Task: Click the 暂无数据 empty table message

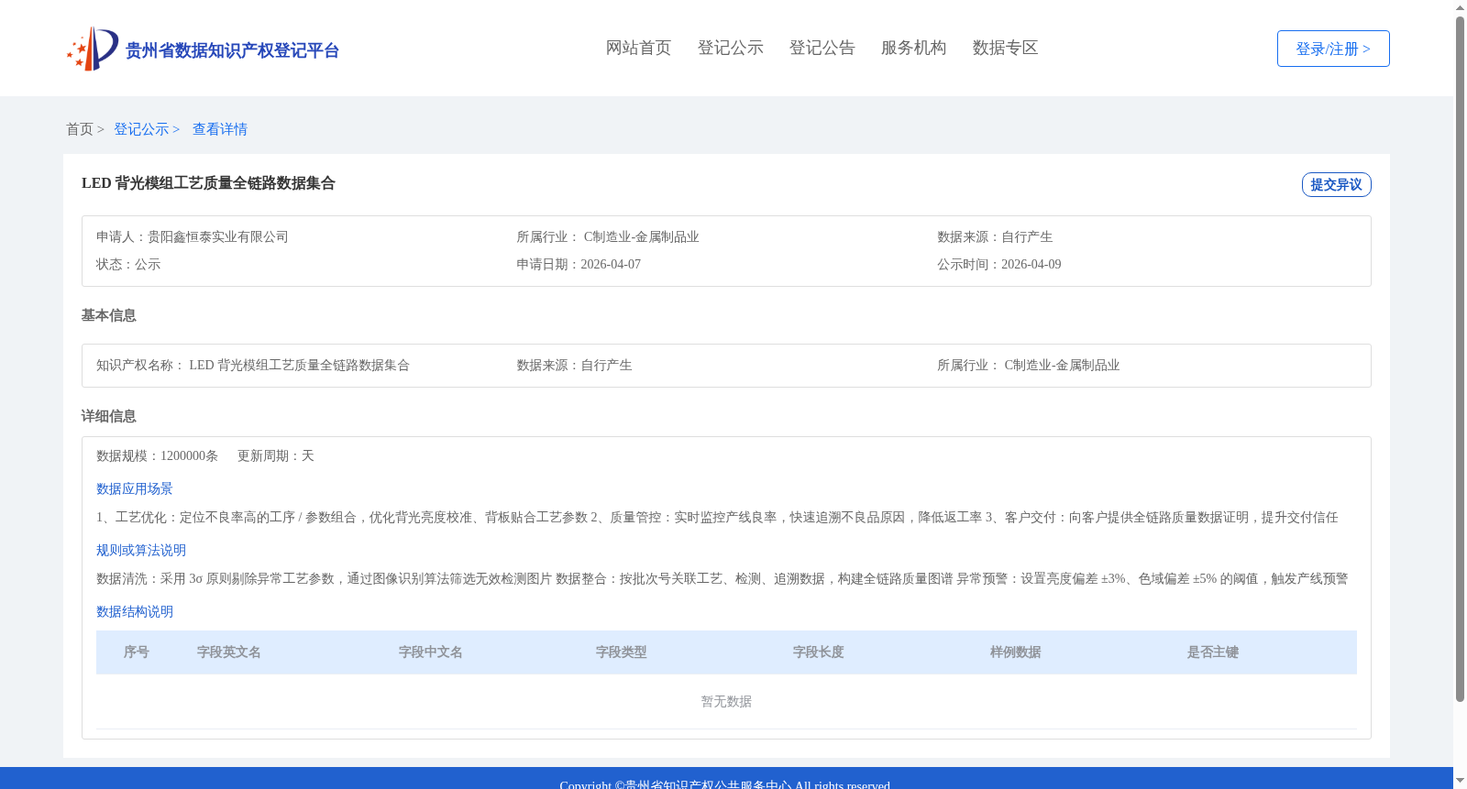Action: pos(726,701)
